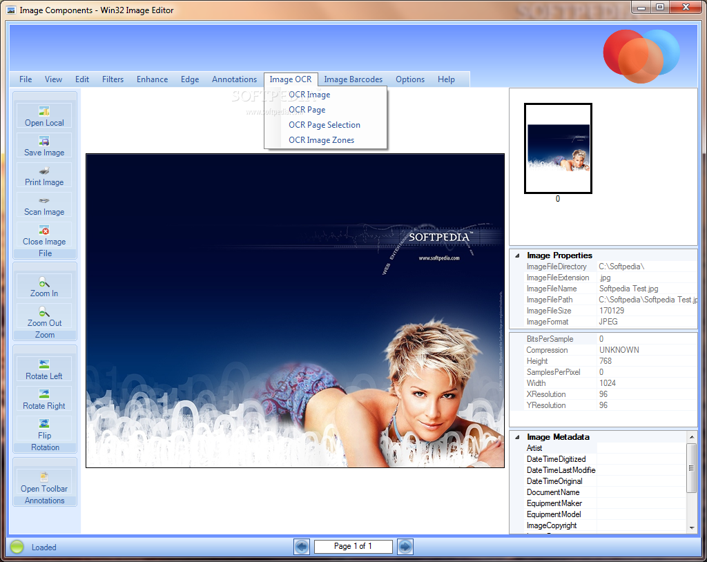Open the Options menu

pos(410,79)
